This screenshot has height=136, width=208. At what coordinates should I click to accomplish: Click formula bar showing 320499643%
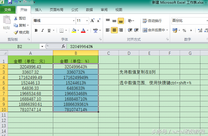tap(137, 47)
